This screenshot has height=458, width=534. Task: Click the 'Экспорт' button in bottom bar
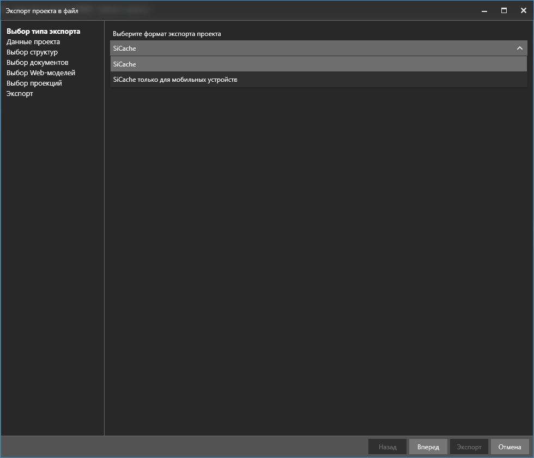click(x=469, y=447)
